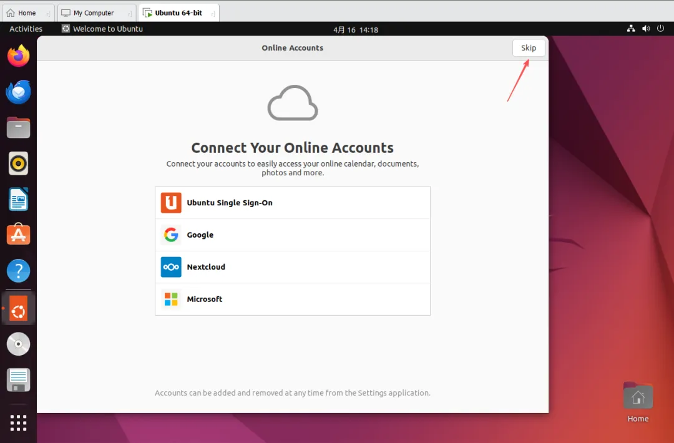
Task: Click the Online Accounts window title
Action: pyautogui.click(x=292, y=47)
